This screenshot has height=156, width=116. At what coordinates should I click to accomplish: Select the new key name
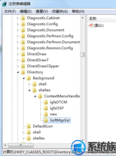pos(54,114)
